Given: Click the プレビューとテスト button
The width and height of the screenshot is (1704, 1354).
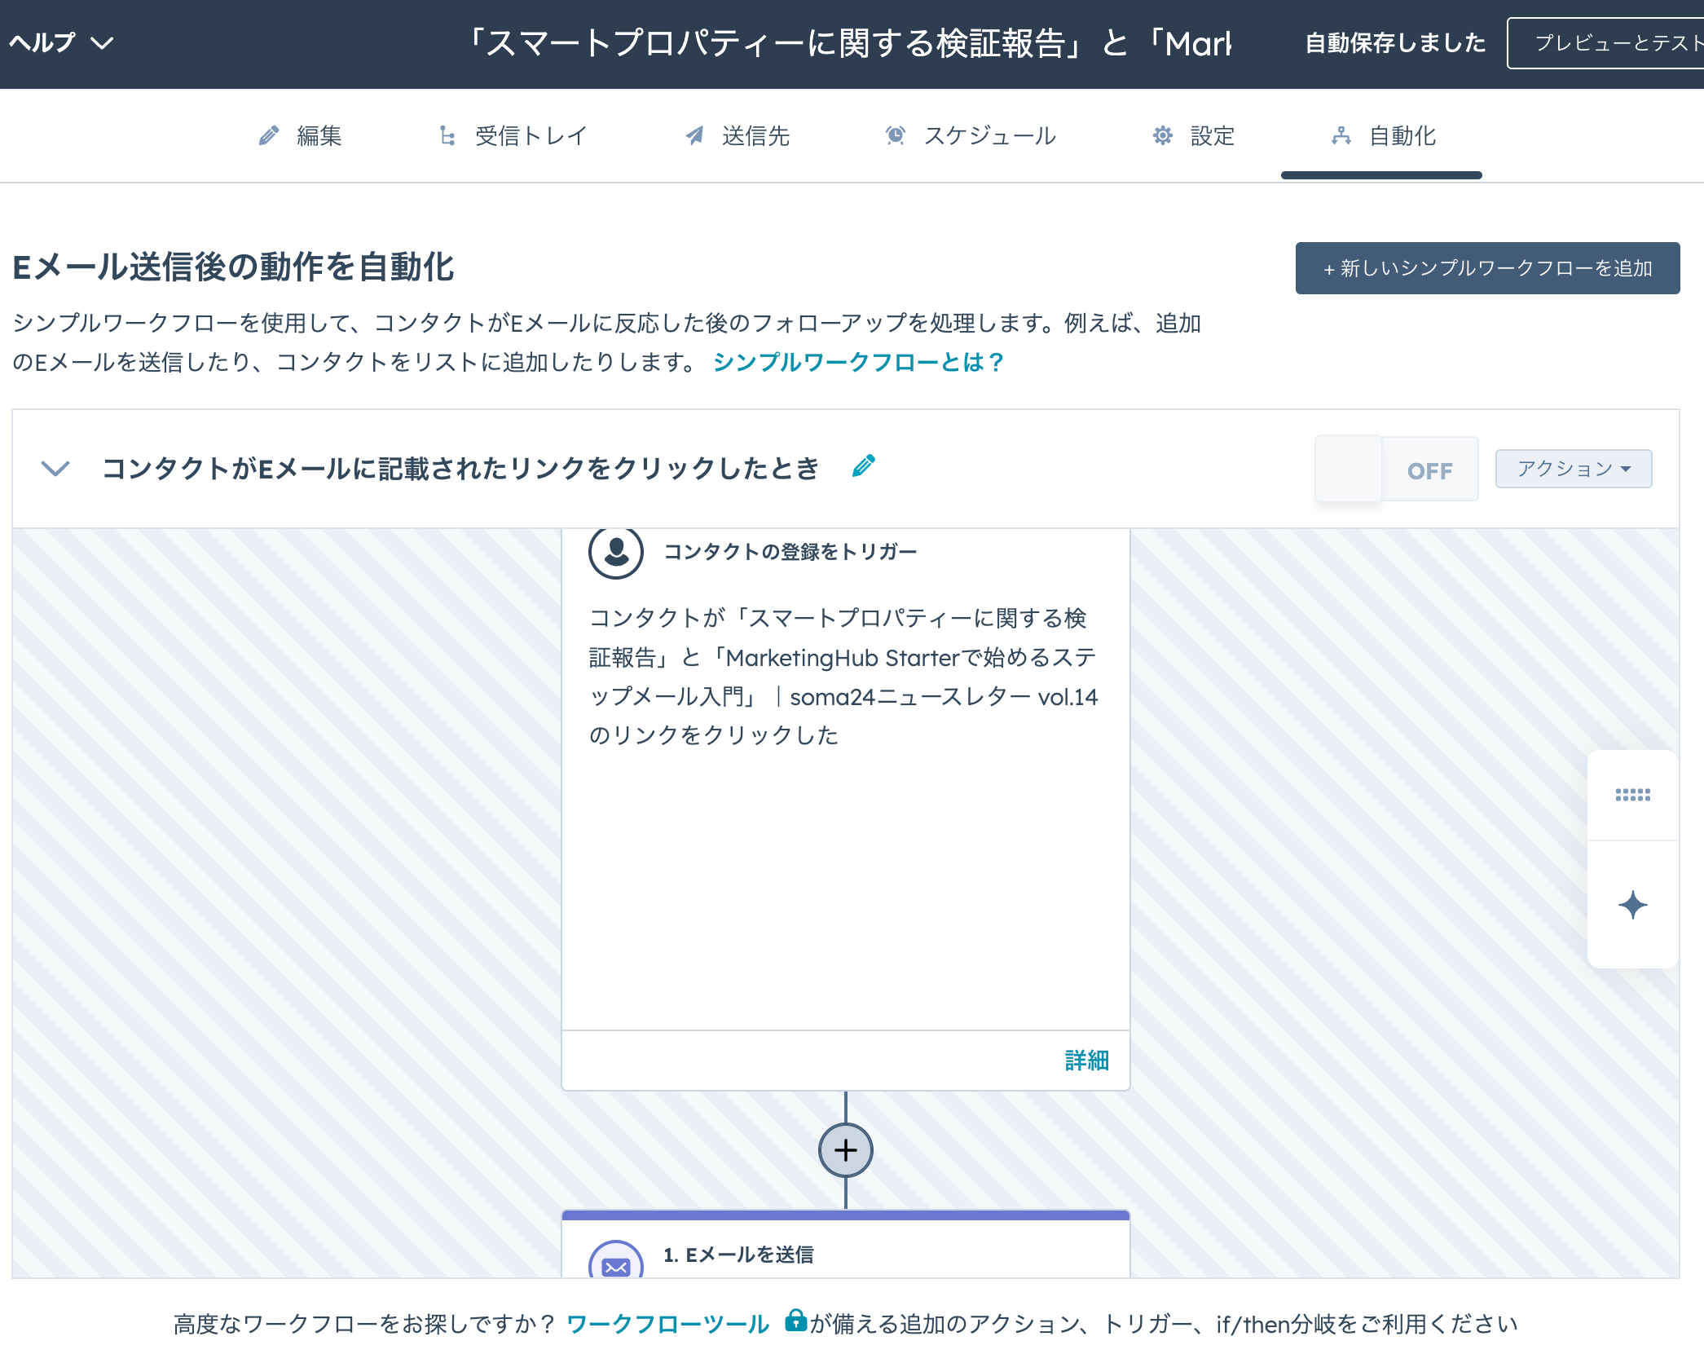Looking at the screenshot, I should (1605, 43).
